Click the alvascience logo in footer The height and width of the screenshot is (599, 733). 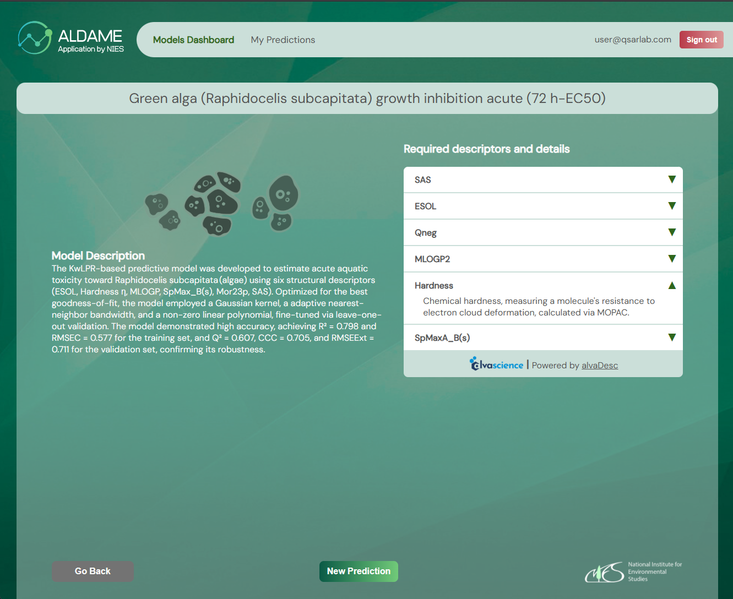click(x=496, y=364)
